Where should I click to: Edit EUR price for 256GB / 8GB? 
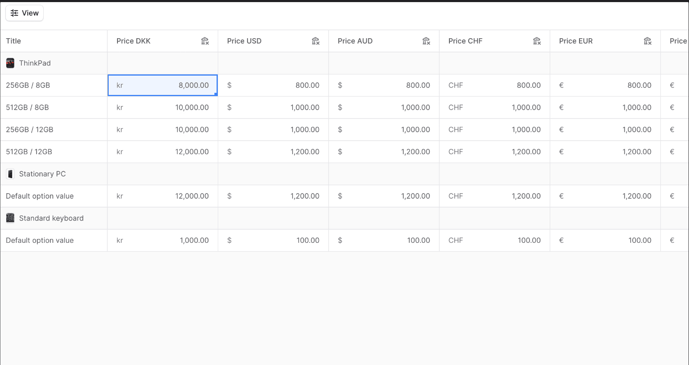click(x=606, y=85)
